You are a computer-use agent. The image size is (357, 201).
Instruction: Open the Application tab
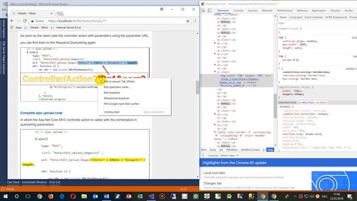pyautogui.click(x=319, y=11)
